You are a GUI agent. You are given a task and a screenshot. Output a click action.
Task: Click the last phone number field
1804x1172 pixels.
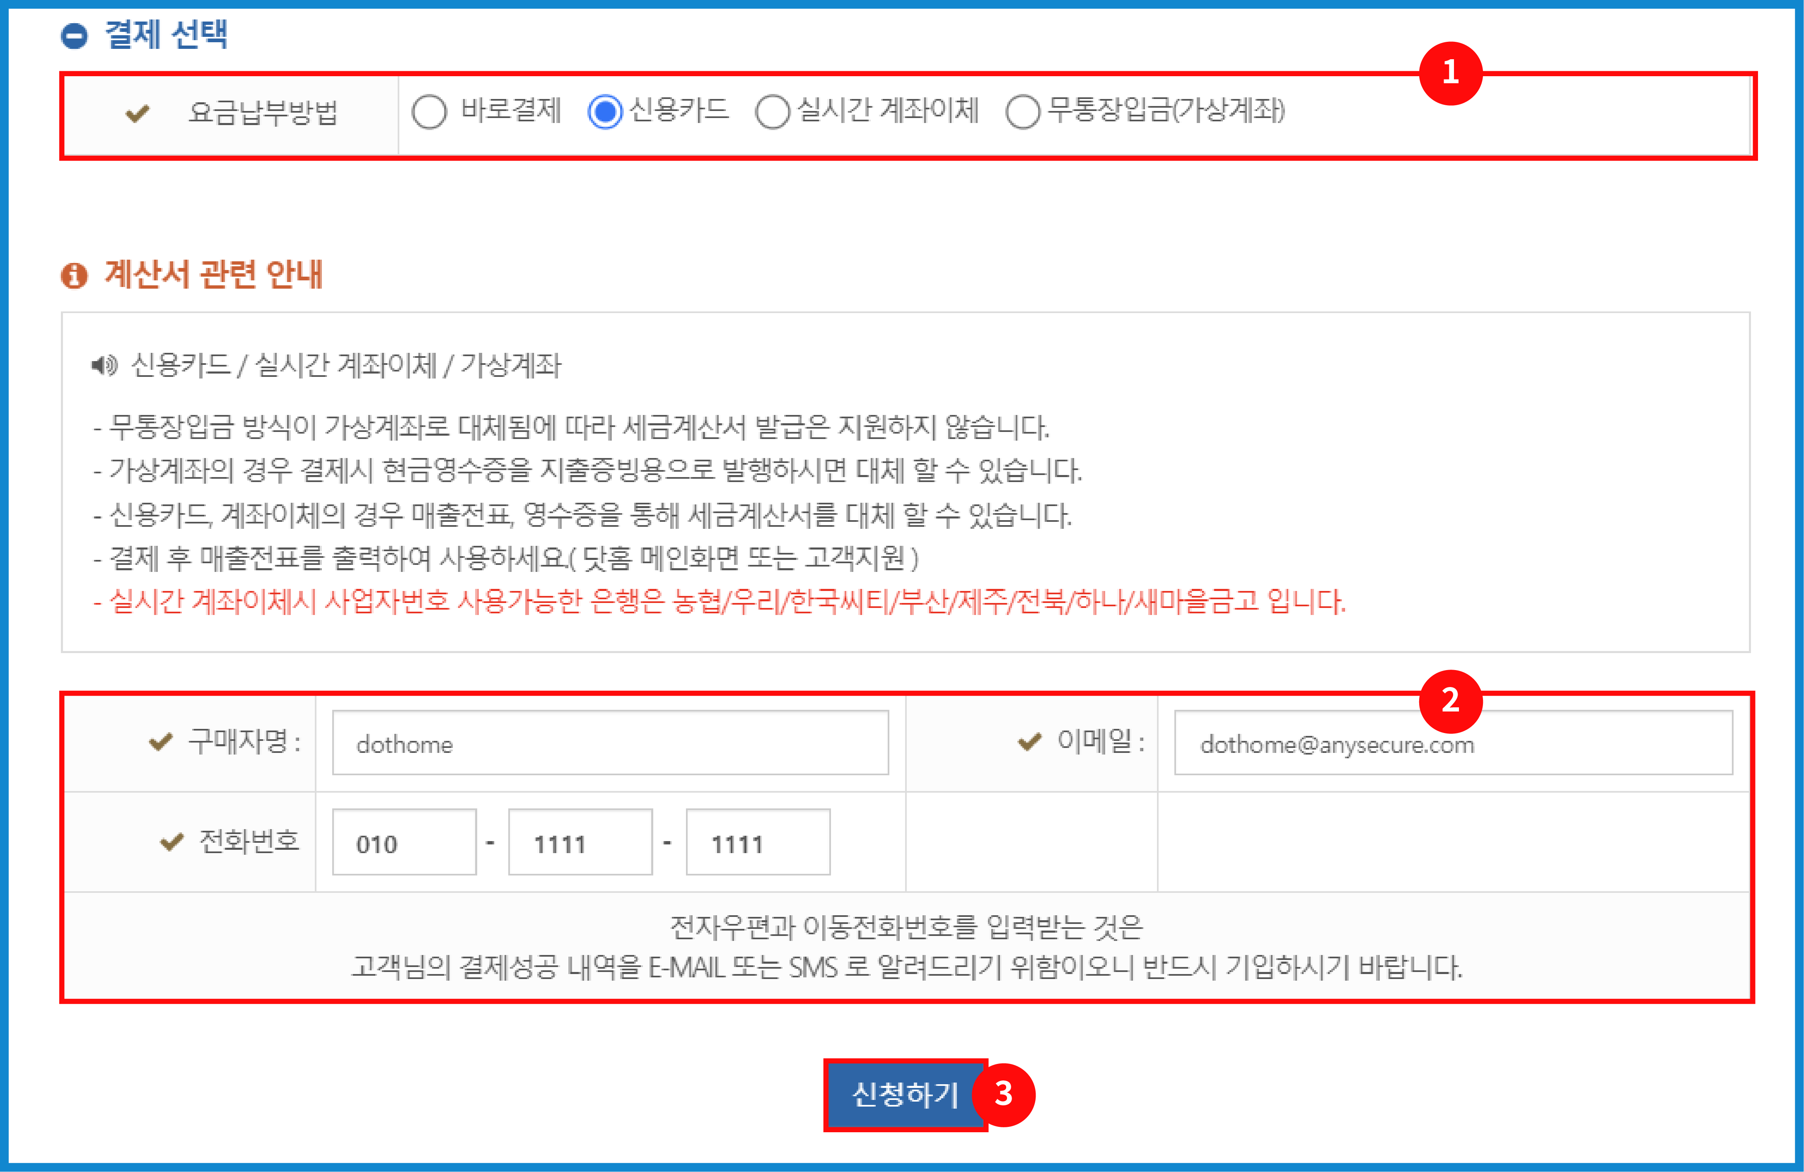click(757, 842)
